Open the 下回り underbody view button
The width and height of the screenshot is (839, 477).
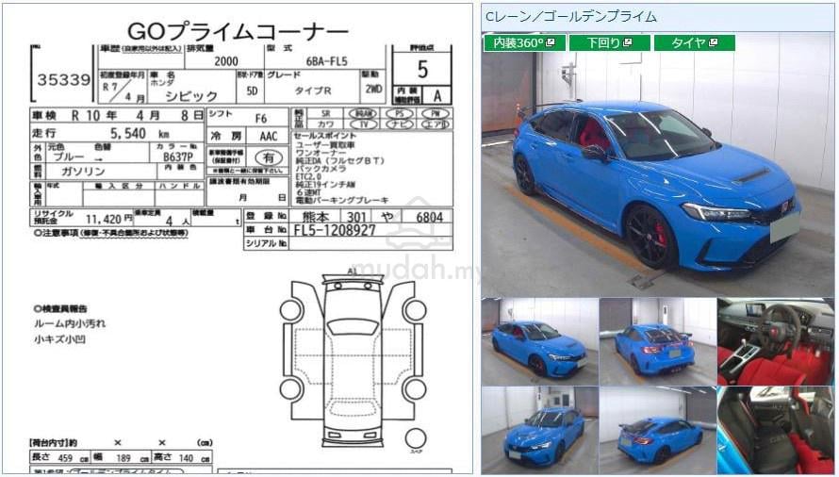tap(609, 42)
